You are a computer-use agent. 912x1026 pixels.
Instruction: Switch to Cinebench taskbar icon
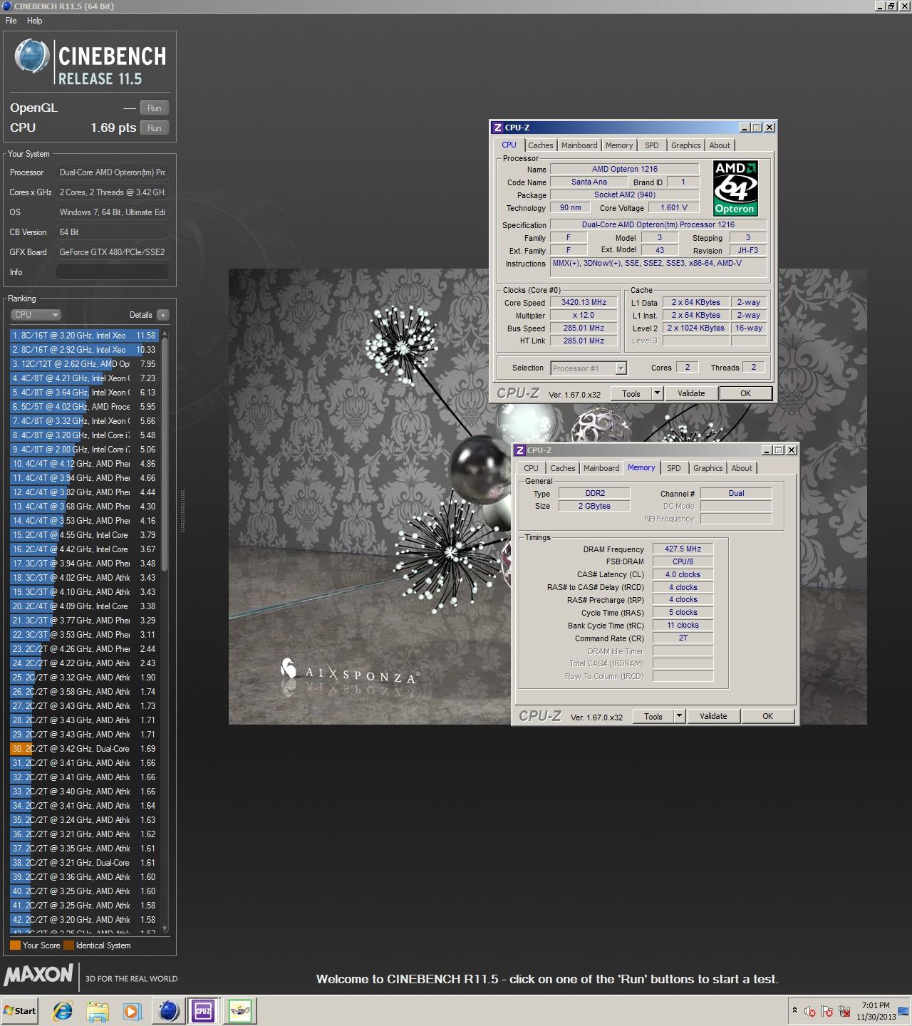tap(169, 1010)
